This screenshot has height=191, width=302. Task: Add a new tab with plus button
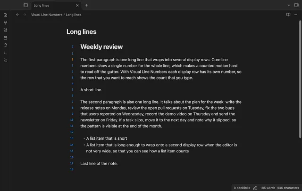(86, 5)
